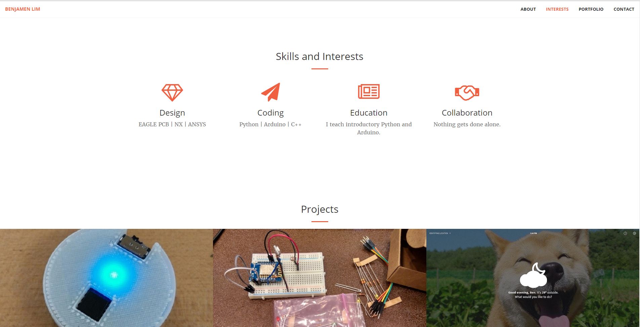
Task: Click the Projects section heading
Action: click(x=319, y=209)
